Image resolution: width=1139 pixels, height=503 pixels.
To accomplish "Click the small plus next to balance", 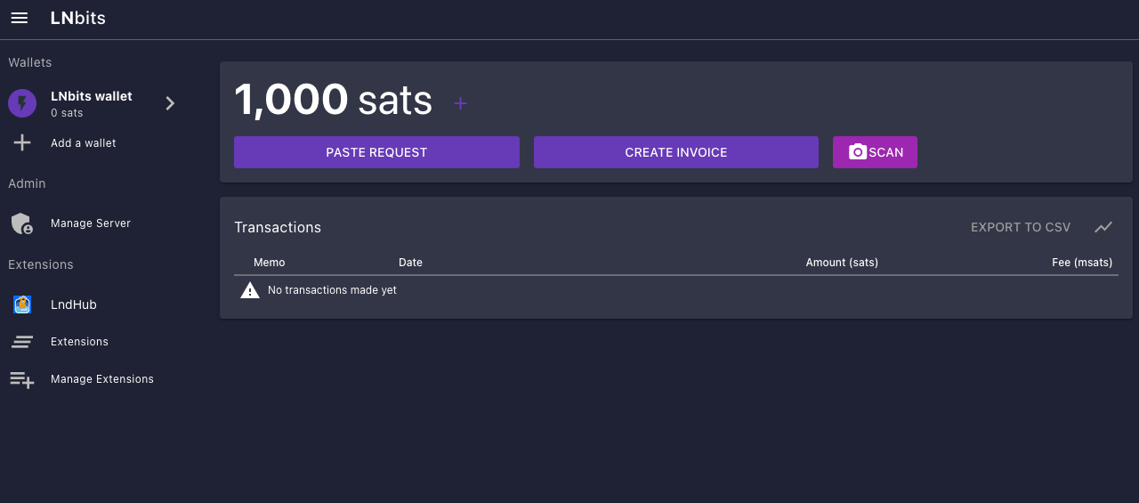I will [460, 104].
